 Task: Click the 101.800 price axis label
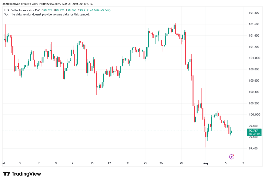pos(254,13)
